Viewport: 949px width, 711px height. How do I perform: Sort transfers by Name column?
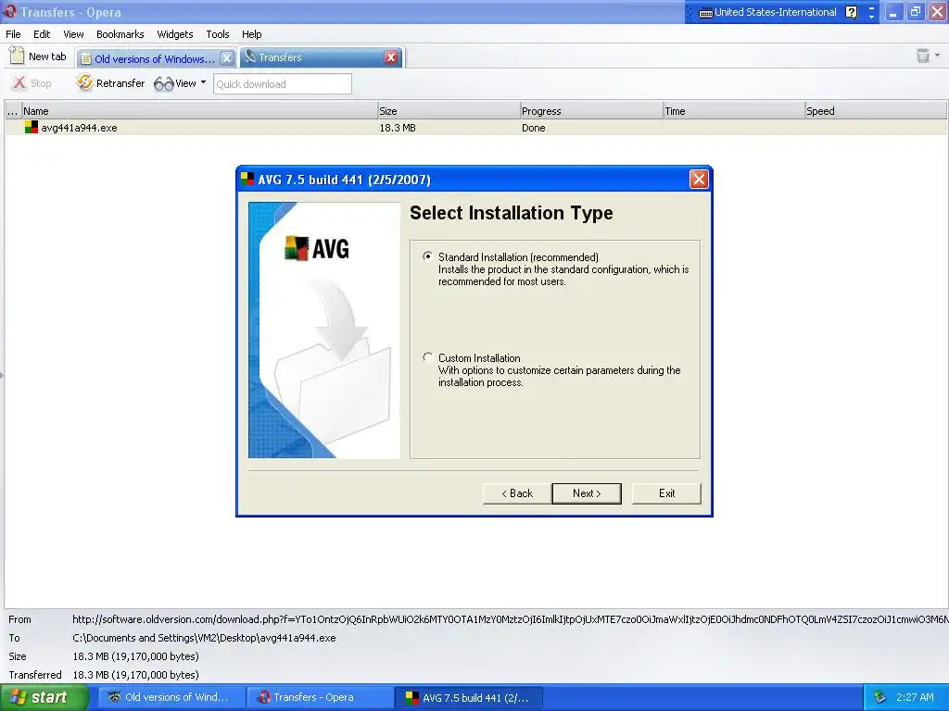click(200, 111)
